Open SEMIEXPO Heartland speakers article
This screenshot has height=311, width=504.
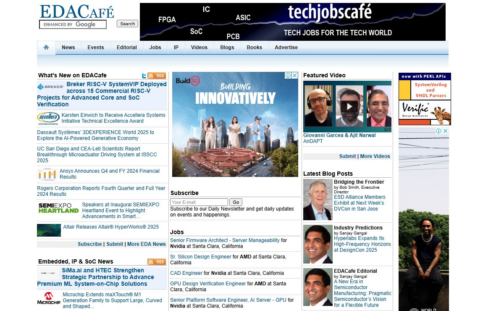(x=121, y=211)
